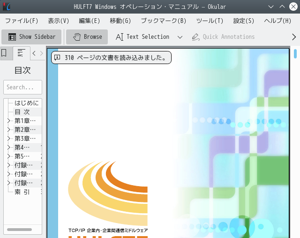Open the 設定(S) menu

click(244, 21)
